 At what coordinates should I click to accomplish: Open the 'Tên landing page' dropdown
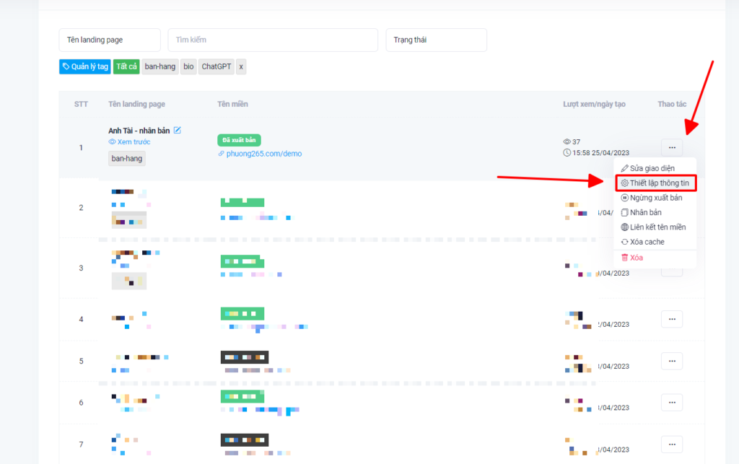coord(110,40)
